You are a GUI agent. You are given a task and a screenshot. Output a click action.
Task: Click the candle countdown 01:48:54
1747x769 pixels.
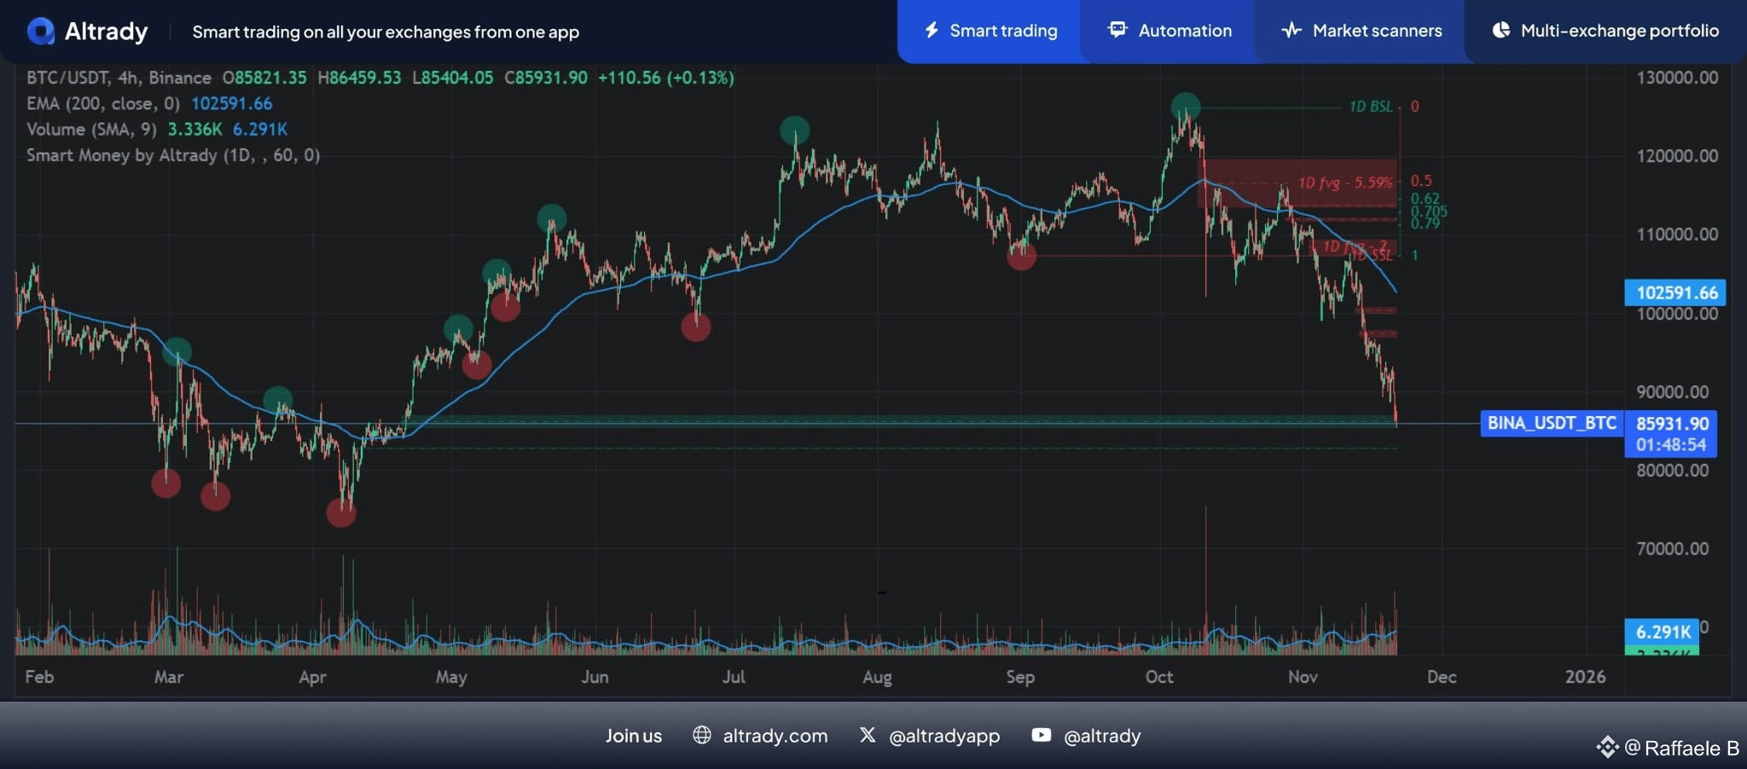(1671, 445)
